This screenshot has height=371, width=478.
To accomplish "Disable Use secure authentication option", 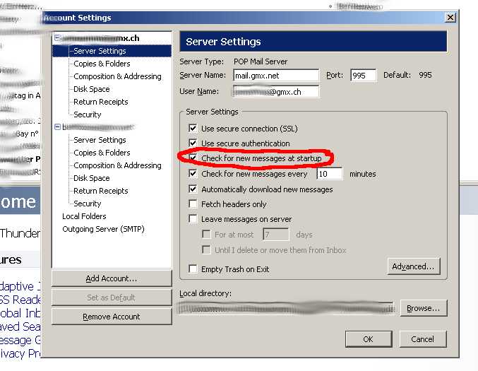I will point(193,143).
